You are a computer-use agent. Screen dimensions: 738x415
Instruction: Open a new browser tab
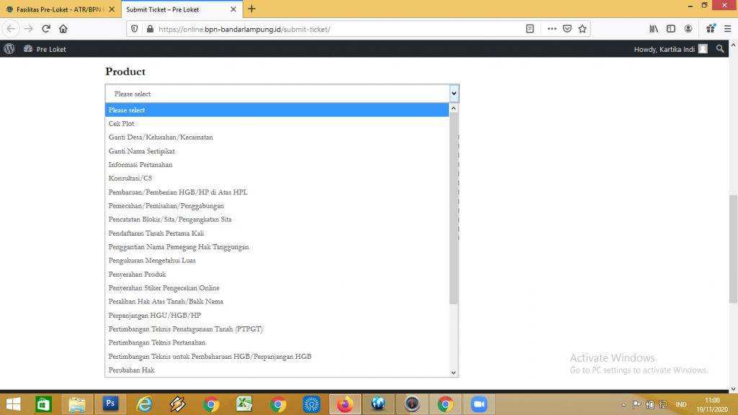pos(252,9)
